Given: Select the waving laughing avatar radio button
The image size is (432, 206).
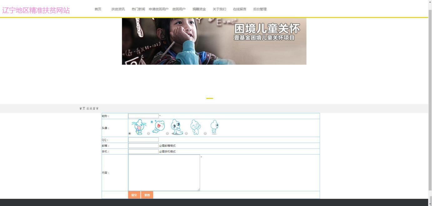Looking at the screenshot, I should point(186,134).
